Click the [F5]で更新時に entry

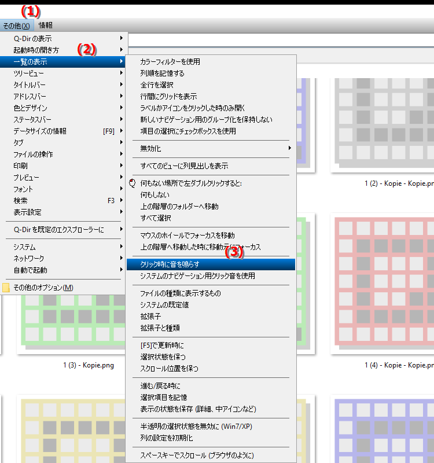click(x=211, y=345)
